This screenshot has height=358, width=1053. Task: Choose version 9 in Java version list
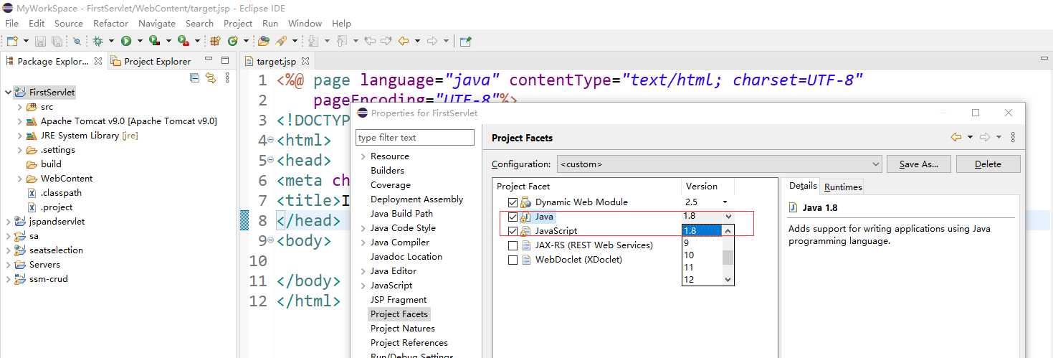click(702, 242)
